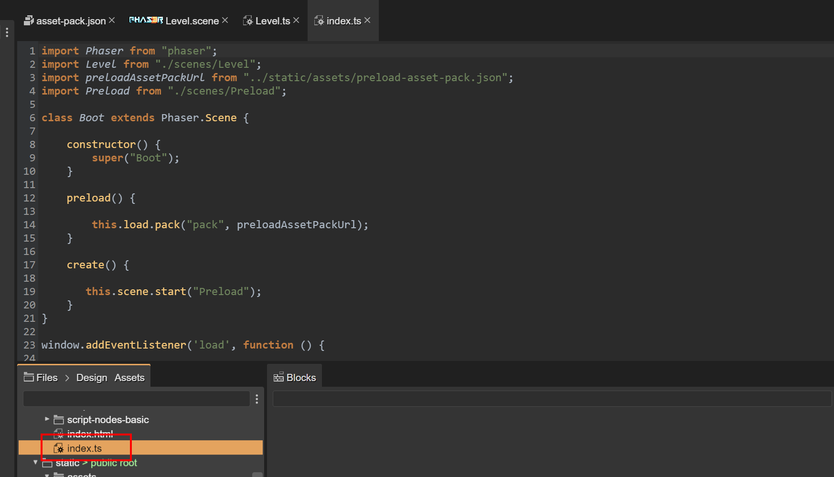This screenshot has height=477, width=834.
Task: Click window.addEventListener on line 23
Action: click(x=114, y=345)
